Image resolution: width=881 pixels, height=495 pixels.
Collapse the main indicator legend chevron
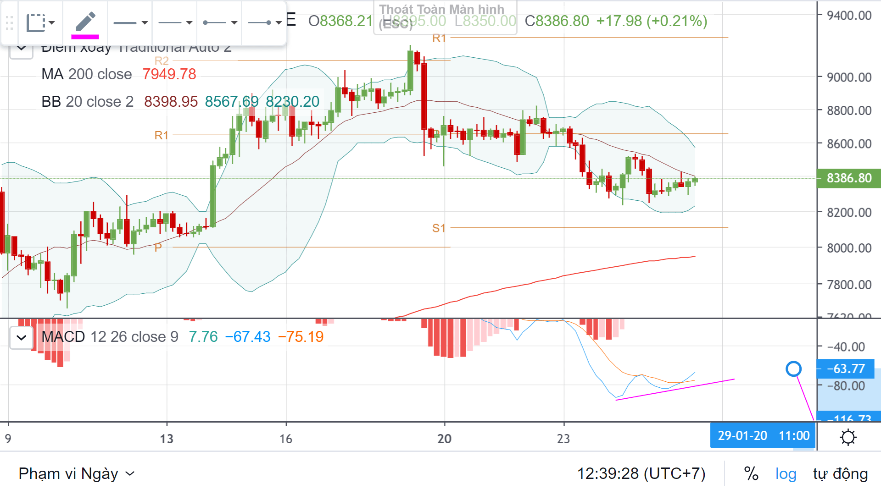pos(21,48)
